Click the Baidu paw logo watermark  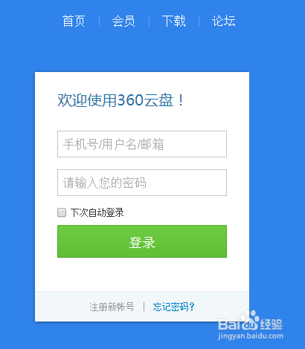coord(249,319)
